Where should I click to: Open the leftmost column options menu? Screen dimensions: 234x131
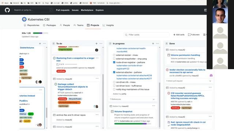45,44
